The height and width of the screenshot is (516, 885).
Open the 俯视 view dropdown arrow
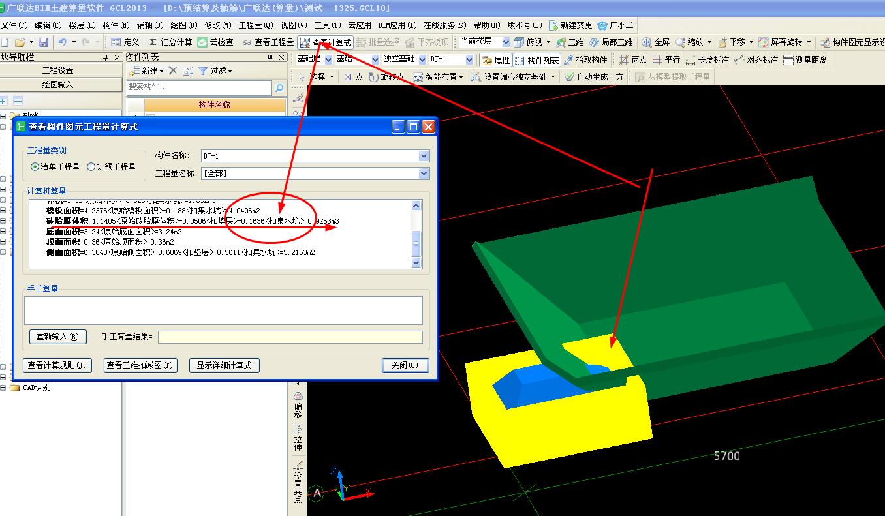[x=548, y=42]
